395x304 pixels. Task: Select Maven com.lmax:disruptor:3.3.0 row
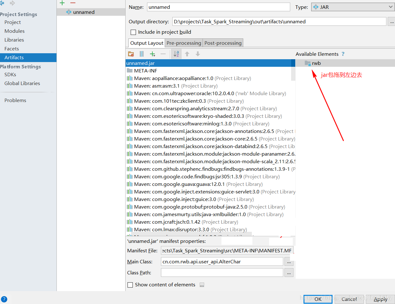pos(210,229)
